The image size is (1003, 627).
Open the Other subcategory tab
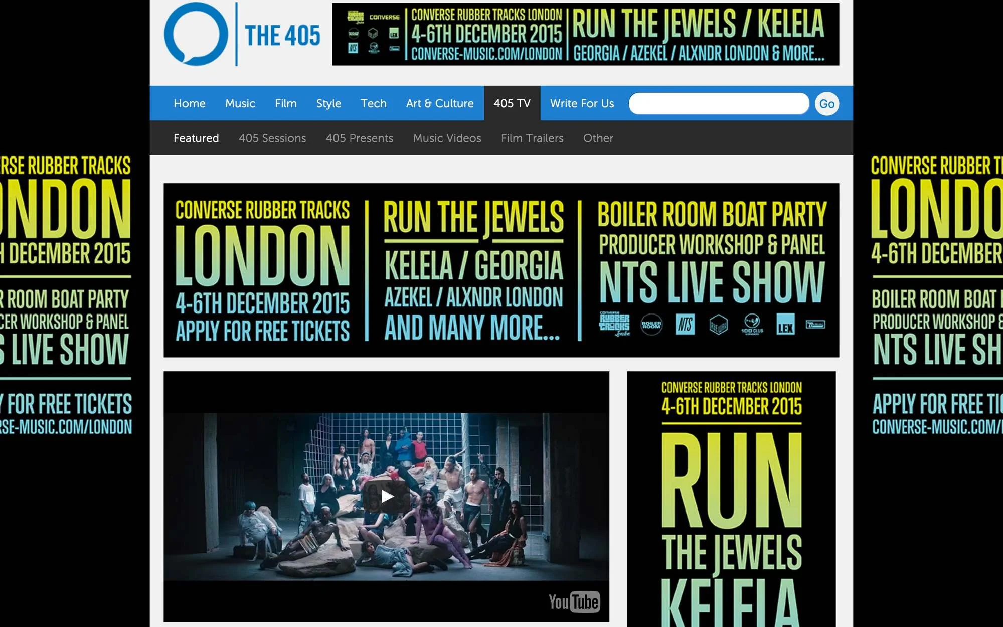(x=598, y=138)
